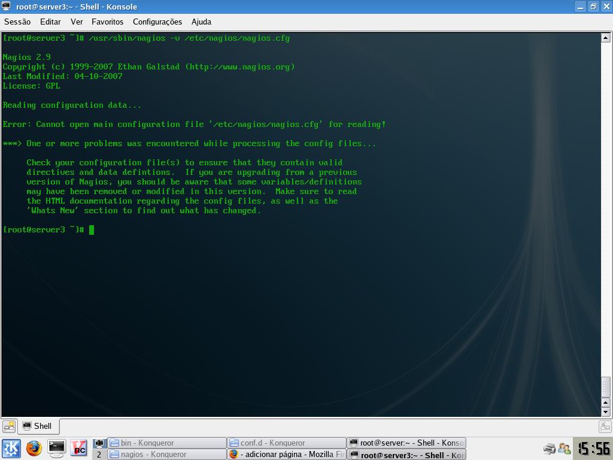Open the Ajuda menu

[201, 22]
